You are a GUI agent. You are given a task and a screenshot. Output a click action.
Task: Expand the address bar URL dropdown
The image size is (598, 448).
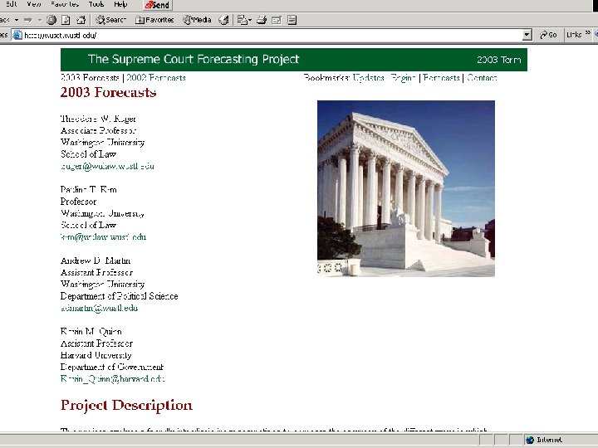click(x=527, y=35)
